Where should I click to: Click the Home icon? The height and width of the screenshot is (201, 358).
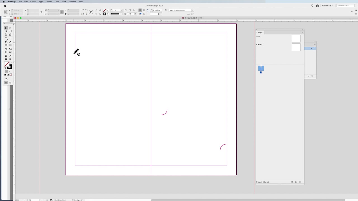click(5, 6)
